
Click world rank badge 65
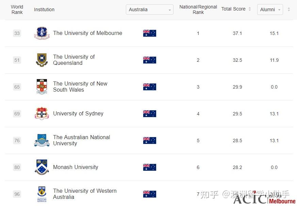17,87
